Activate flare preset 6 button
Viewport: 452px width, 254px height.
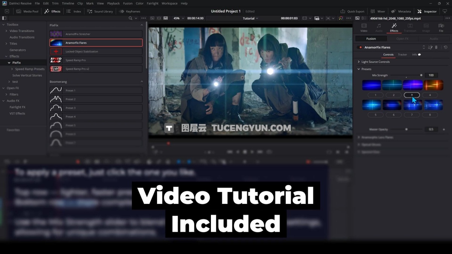pos(394,115)
